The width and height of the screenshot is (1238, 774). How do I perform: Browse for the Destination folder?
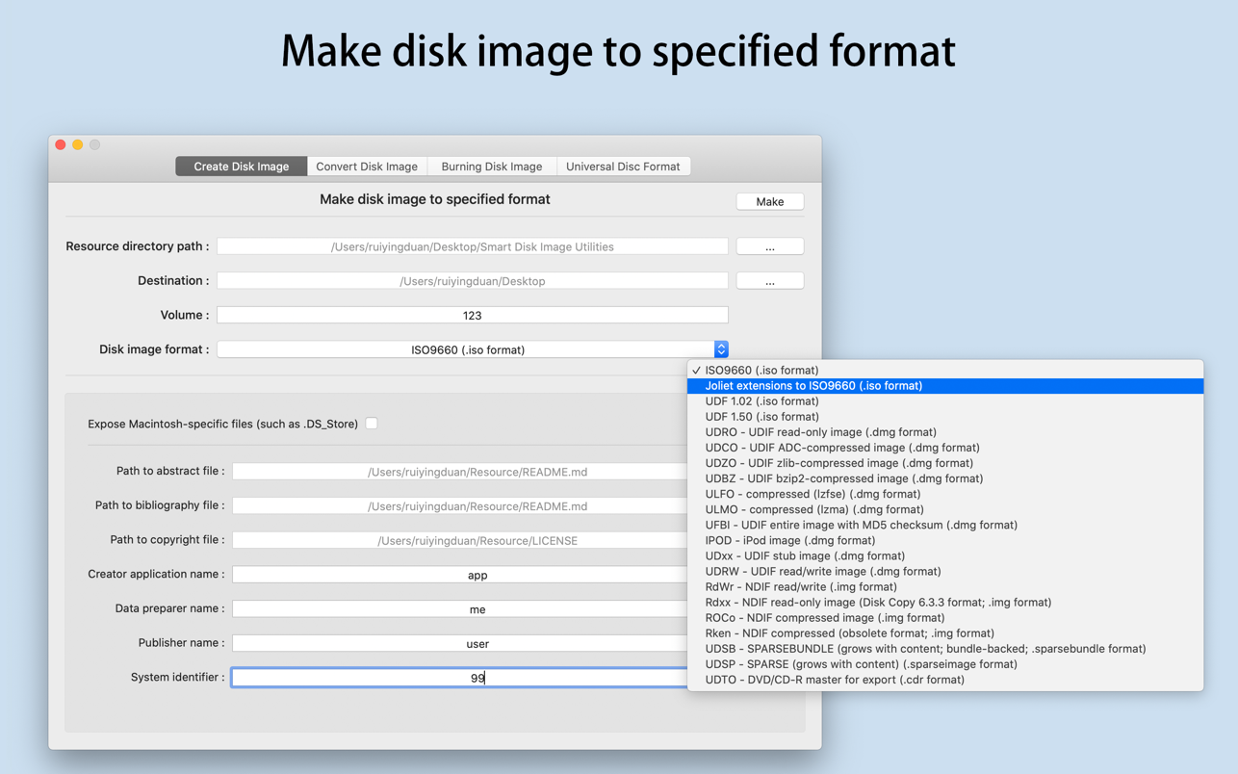point(769,281)
